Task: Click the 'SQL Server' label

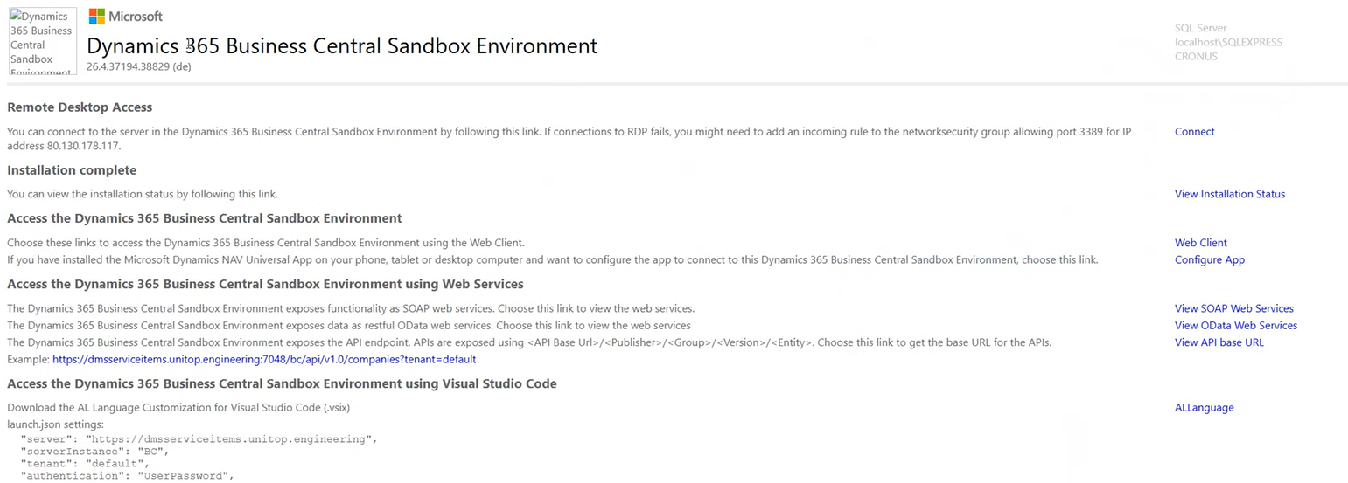Action: (x=1200, y=28)
